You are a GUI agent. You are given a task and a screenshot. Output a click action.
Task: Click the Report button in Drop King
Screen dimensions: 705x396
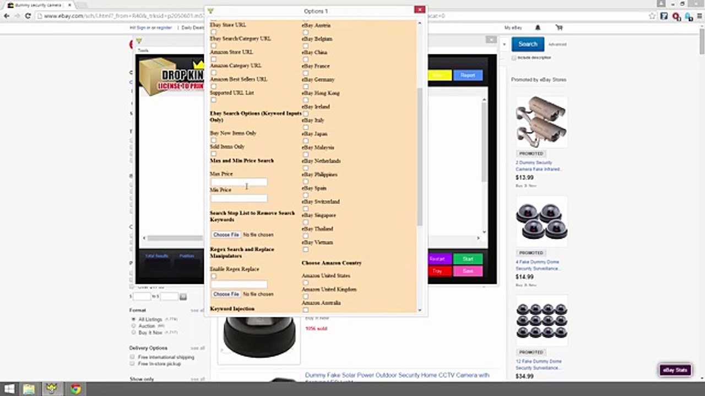468,75
